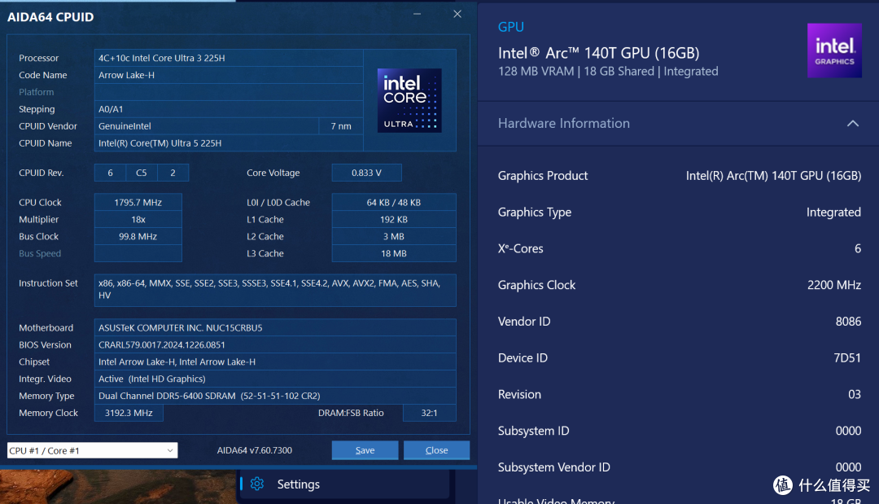Click the Device ID value 7D51

[847, 357]
